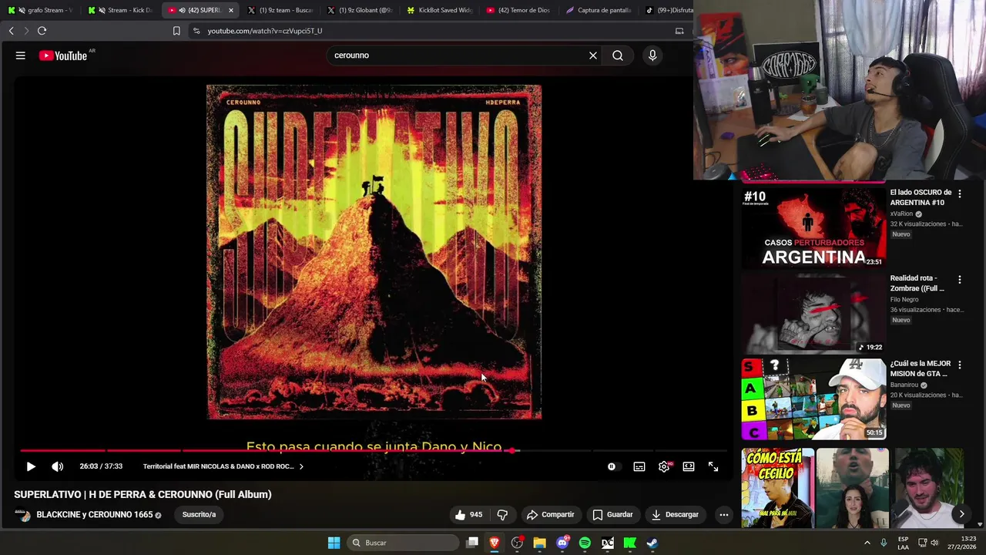Open Kick app from the taskbar
986x555 pixels.
629,543
